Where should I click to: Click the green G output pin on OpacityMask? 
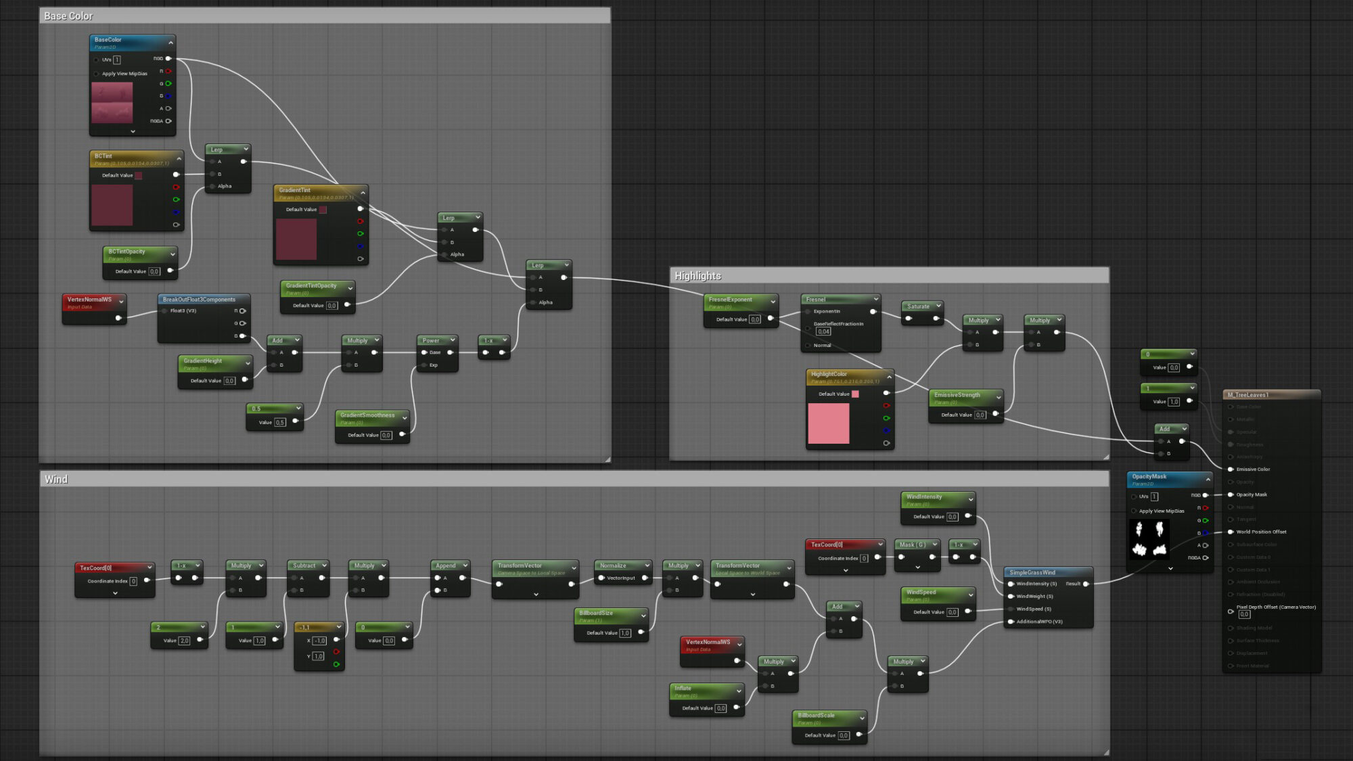(x=1205, y=520)
